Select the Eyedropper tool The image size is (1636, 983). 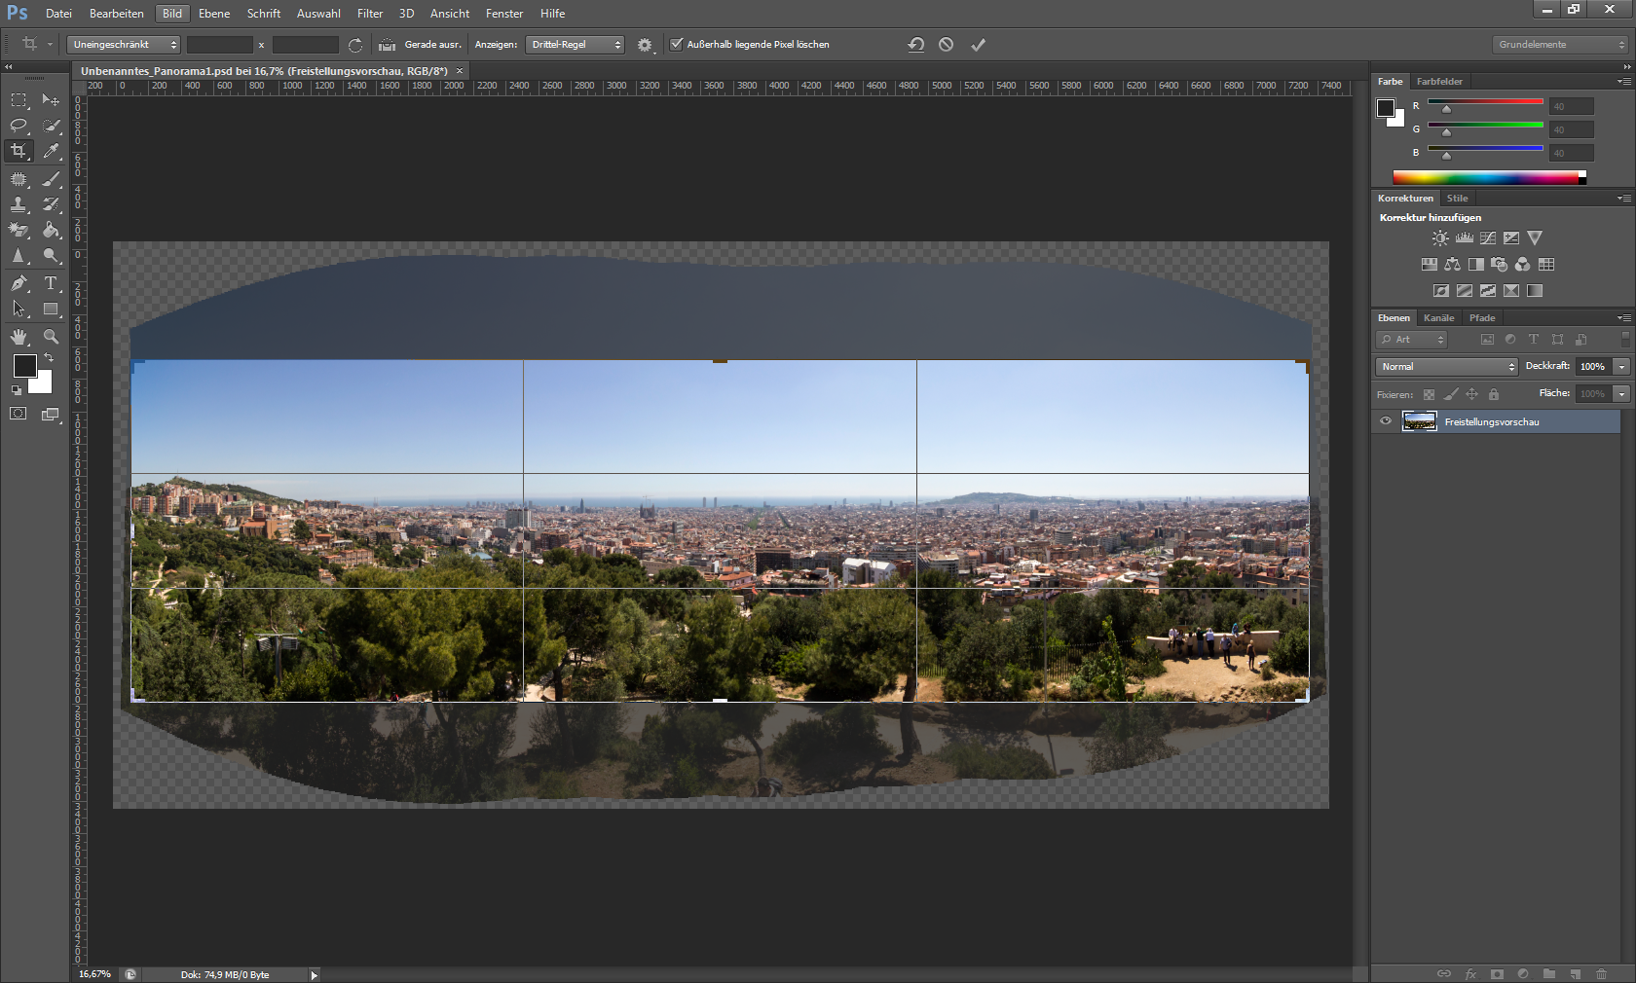pos(52,151)
